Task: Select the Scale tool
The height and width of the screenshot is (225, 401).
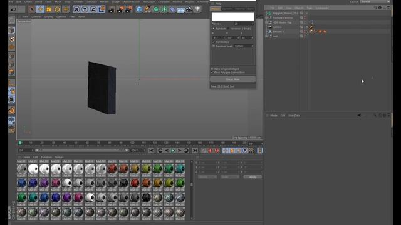Action: click(49, 9)
